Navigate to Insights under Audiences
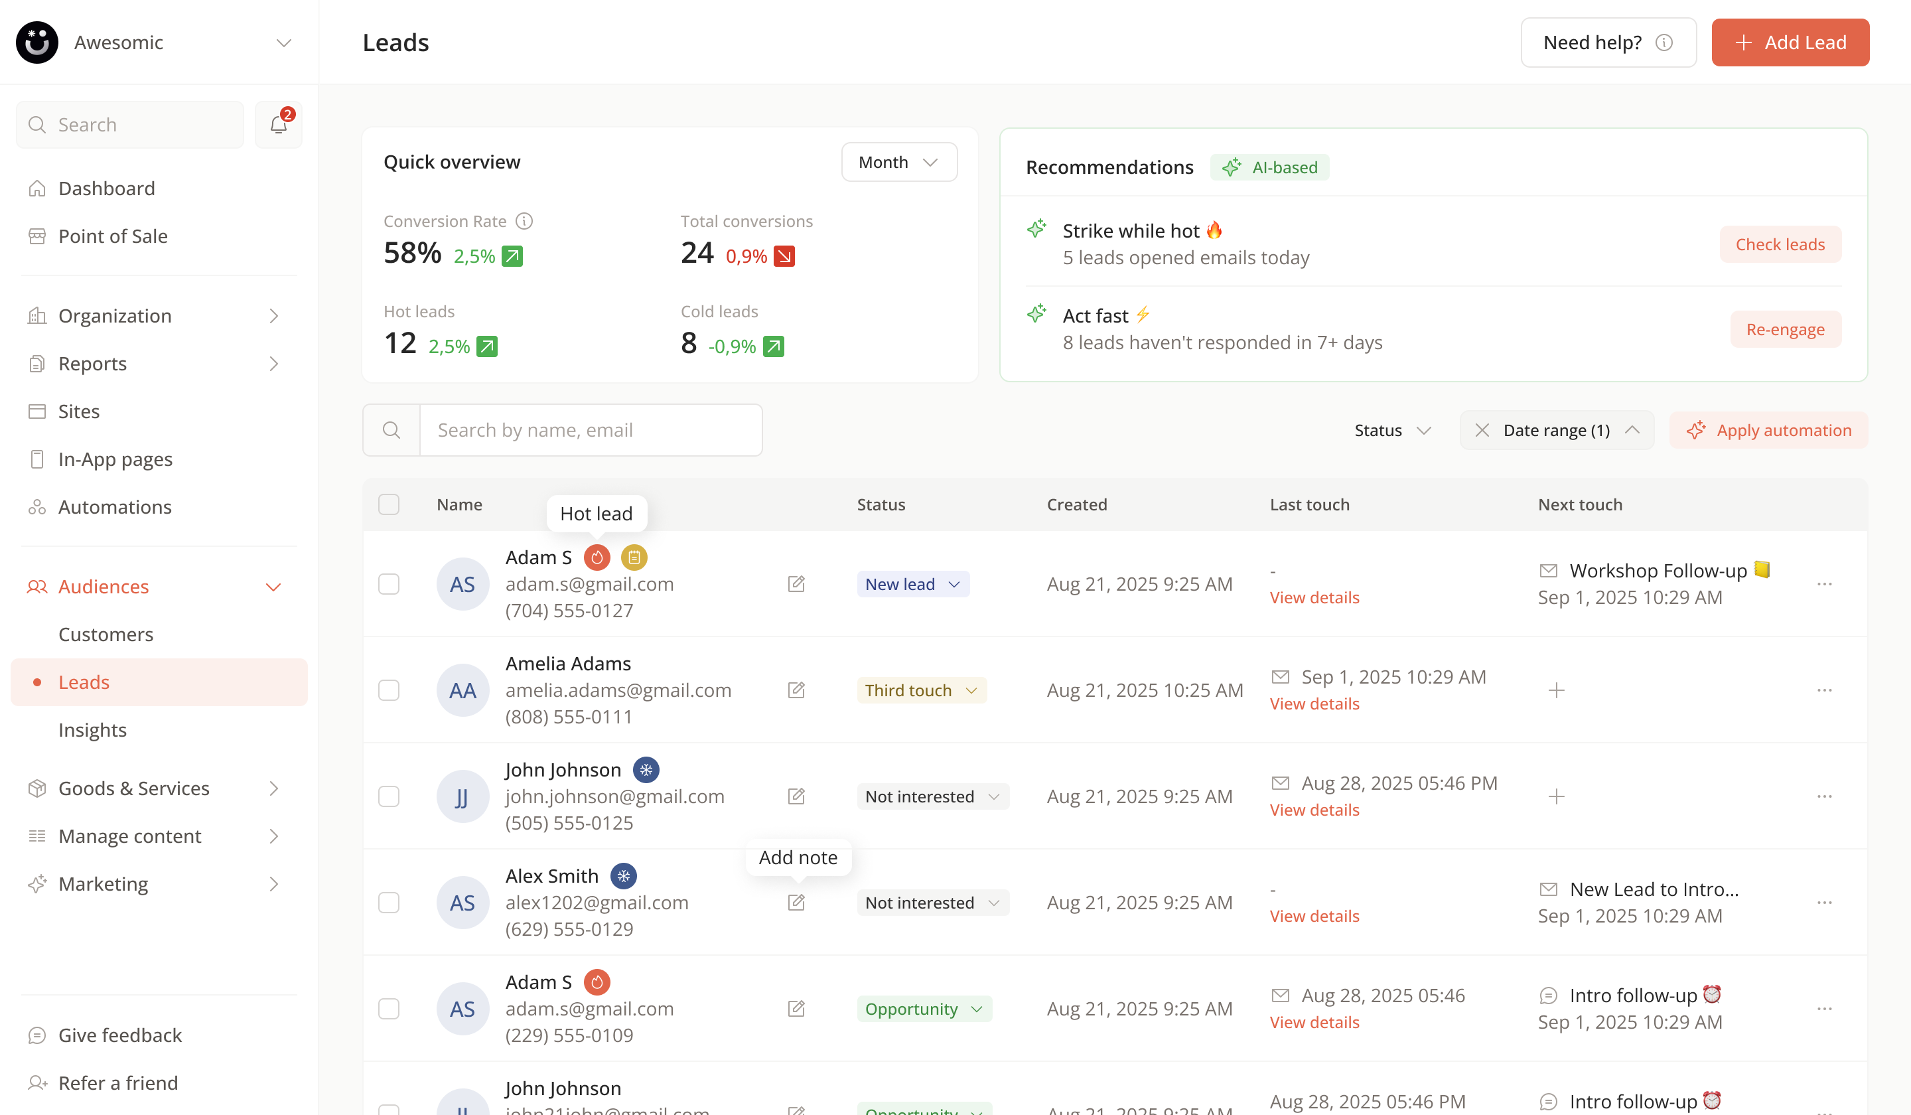 pyautogui.click(x=92, y=729)
